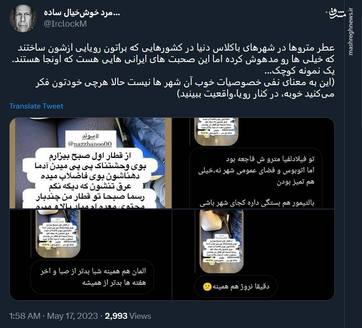The width and height of the screenshot is (362, 328).
Task: Click the @nazzbanoo00 mention in first image
Action: (x=90, y=144)
